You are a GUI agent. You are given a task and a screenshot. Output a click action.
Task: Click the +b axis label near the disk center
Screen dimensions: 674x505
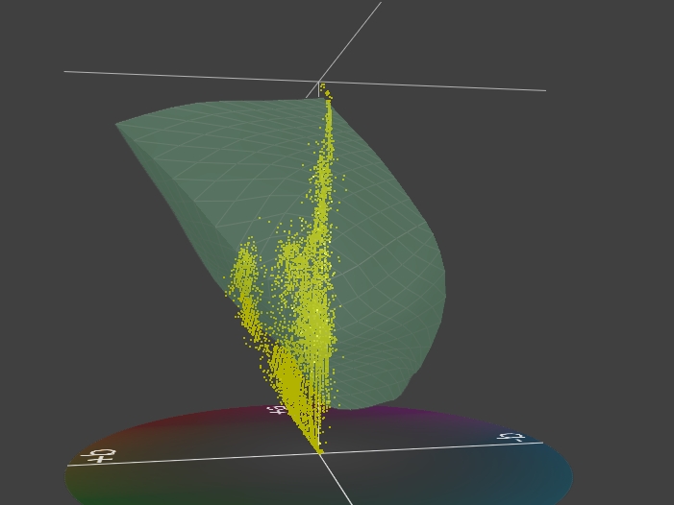(277, 411)
